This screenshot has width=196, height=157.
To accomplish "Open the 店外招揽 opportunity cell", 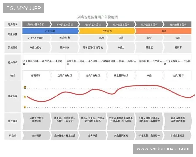I will [37, 136].
